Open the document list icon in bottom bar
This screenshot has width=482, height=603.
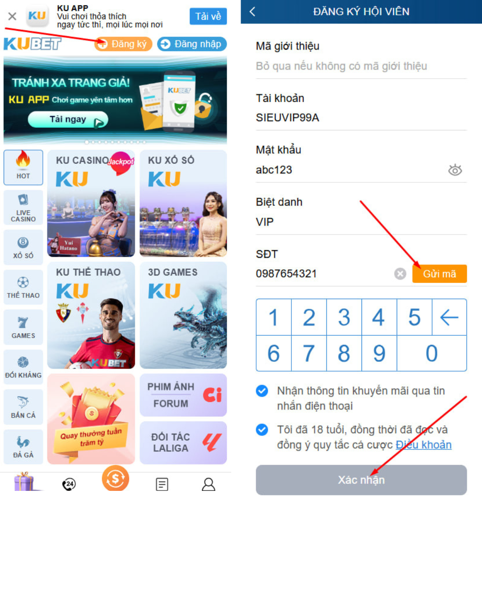point(162,484)
